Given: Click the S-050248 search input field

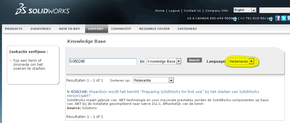Looking at the screenshot, I should coord(102,62).
